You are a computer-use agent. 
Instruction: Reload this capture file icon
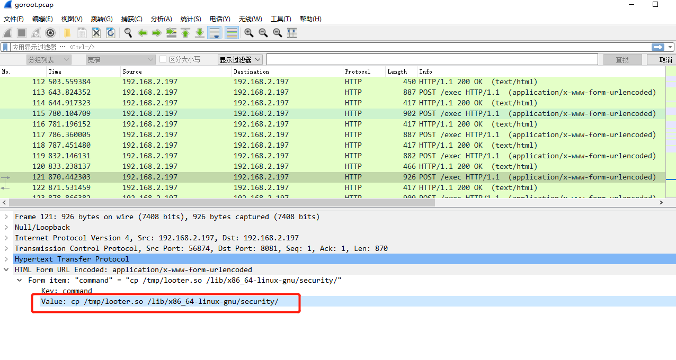(x=111, y=33)
